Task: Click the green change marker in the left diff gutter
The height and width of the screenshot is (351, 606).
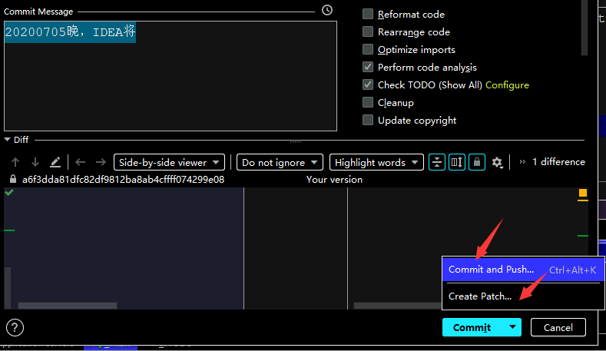Action: [x=9, y=230]
